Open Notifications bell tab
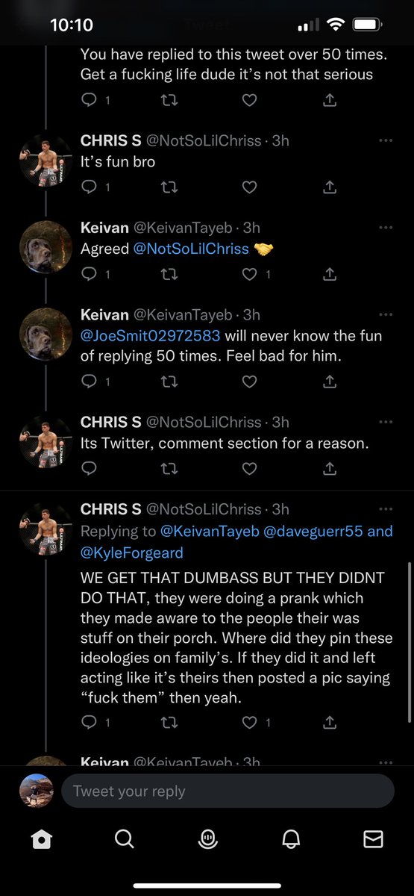The width and height of the screenshot is (414, 896). tap(291, 839)
